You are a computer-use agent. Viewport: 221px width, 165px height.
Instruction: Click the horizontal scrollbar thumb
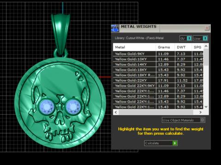(x=156, y=112)
